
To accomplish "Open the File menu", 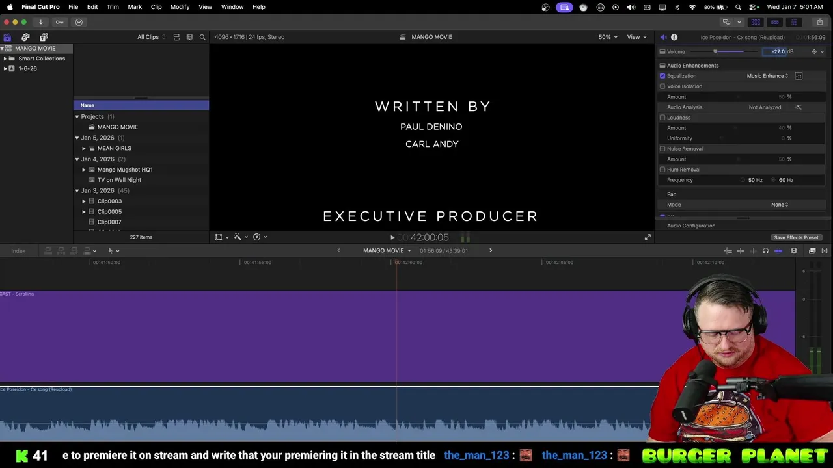I will 73,7.
